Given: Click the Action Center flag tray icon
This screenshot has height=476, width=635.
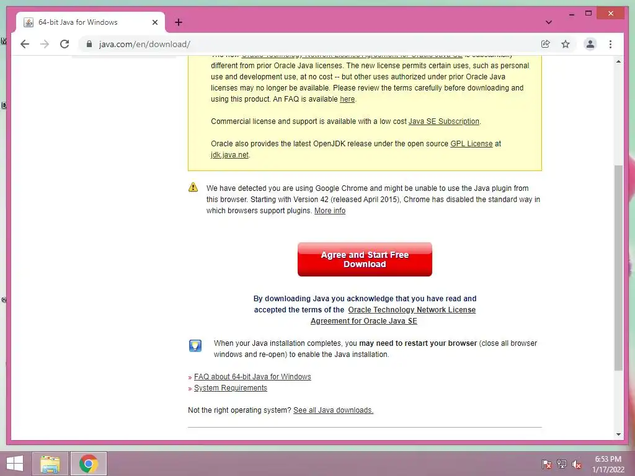Looking at the screenshot, I should pos(546,464).
